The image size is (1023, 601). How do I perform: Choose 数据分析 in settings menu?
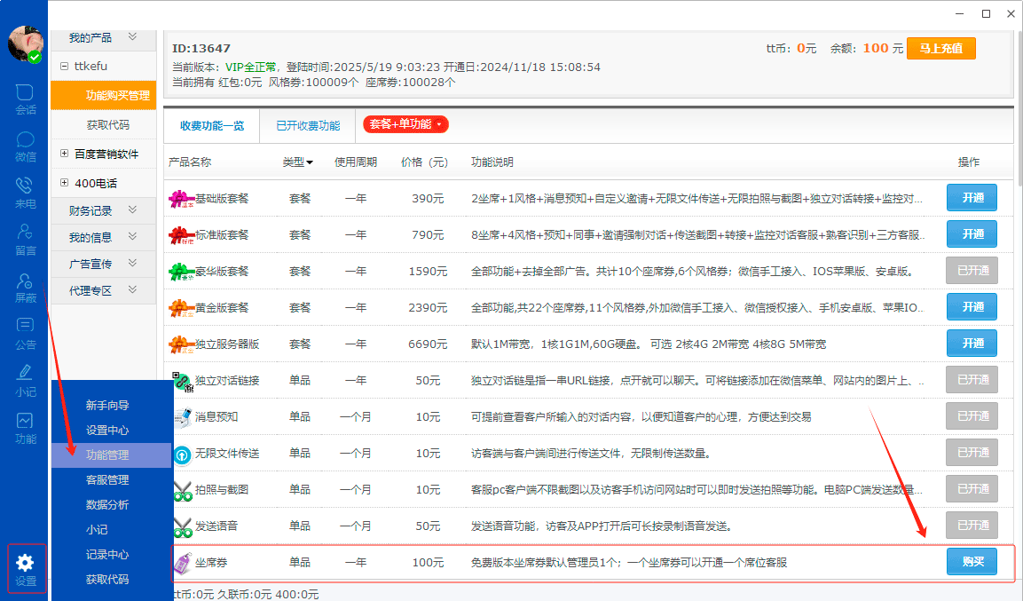[107, 504]
